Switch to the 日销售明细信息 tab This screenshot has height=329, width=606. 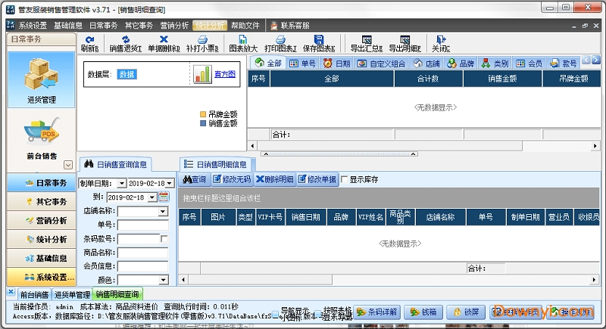click(220, 163)
